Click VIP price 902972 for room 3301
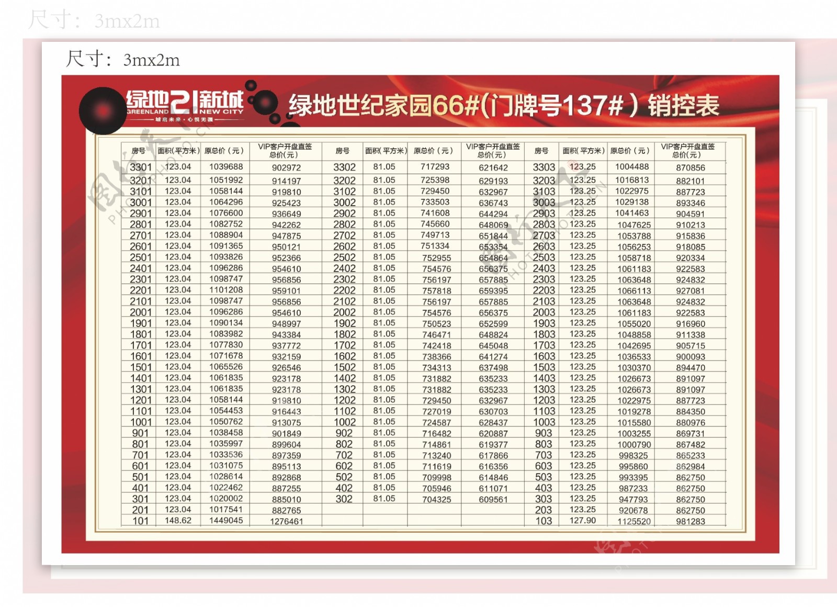The height and width of the screenshot is (607, 837). pyautogui.click(x=286, y=168)
